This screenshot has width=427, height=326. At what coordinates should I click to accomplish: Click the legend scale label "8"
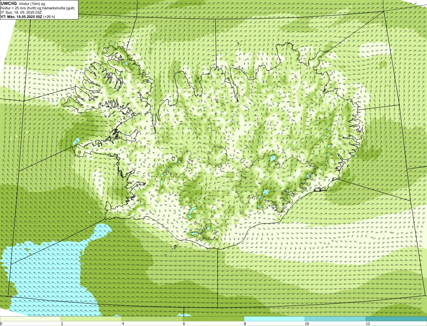click(245, 324)
